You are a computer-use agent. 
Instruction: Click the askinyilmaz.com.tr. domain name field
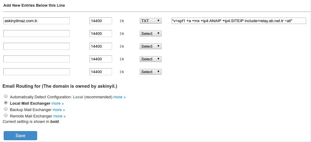click(x=37, y=21)
